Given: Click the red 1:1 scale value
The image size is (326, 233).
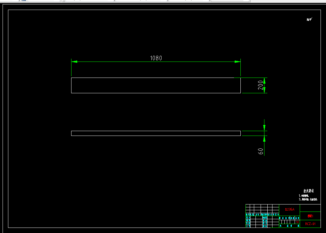Looking at the screenshot, I should point(297,222).
